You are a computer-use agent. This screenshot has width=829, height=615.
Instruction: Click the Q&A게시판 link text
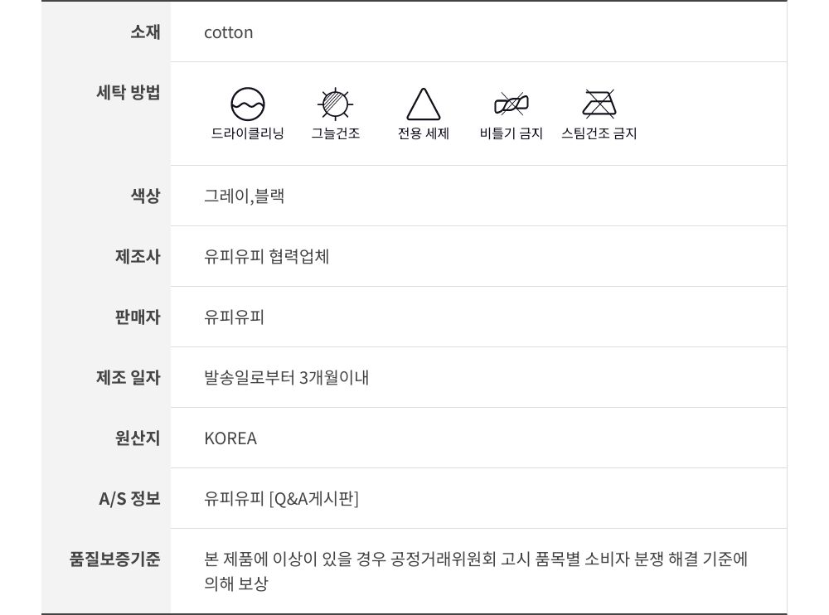click(x=314, y=498)
